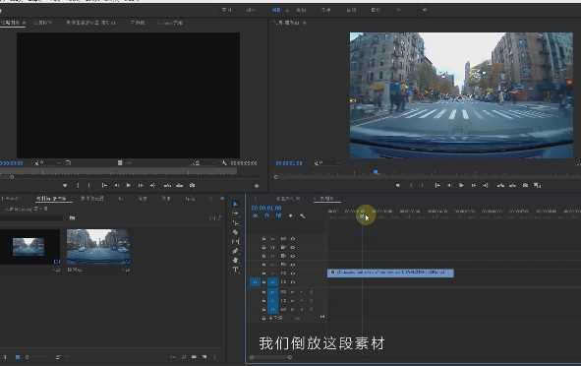Select the Track Select Forward tool
This screenshot has height=366, width=581.
click(x=235, y=213)
